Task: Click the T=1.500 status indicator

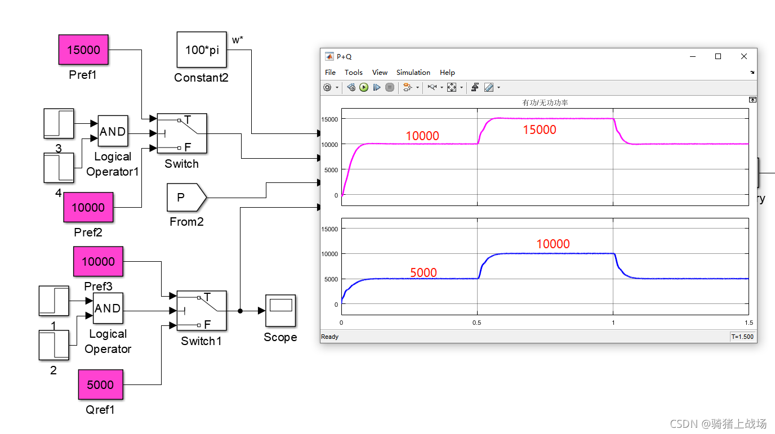Action: coord(742,337)
